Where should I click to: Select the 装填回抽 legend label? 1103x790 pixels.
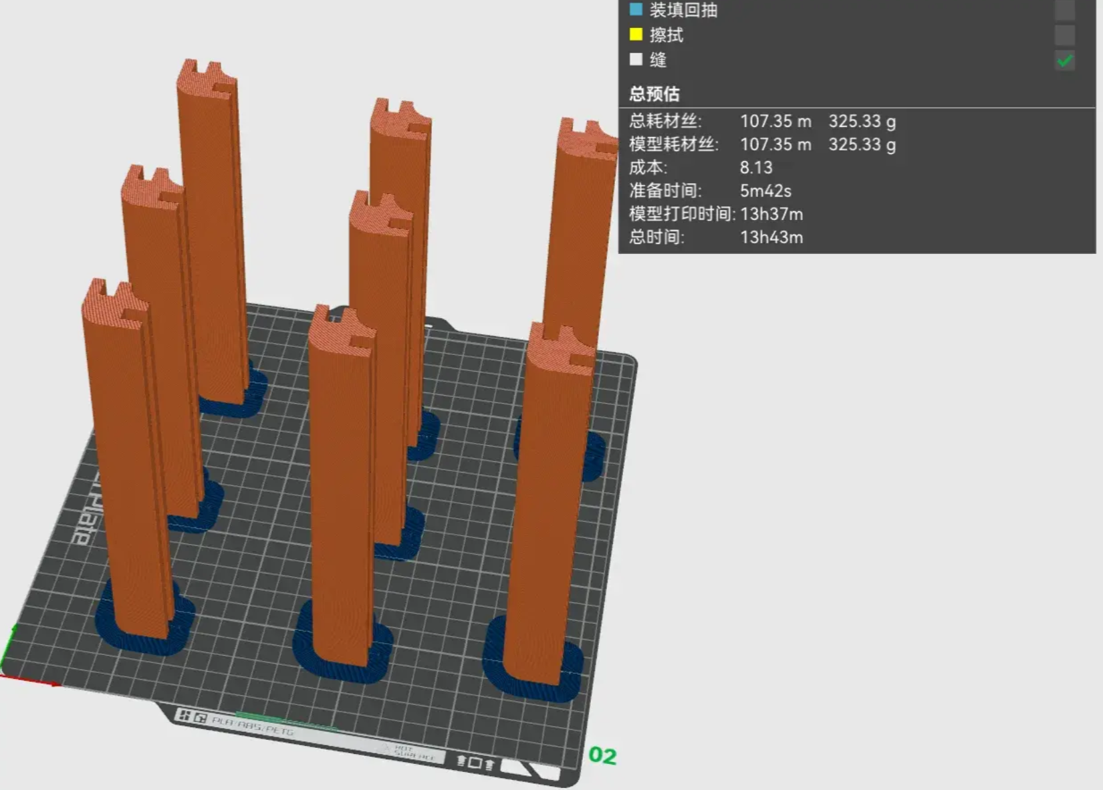pyautogui.click(x=683, y=10)
